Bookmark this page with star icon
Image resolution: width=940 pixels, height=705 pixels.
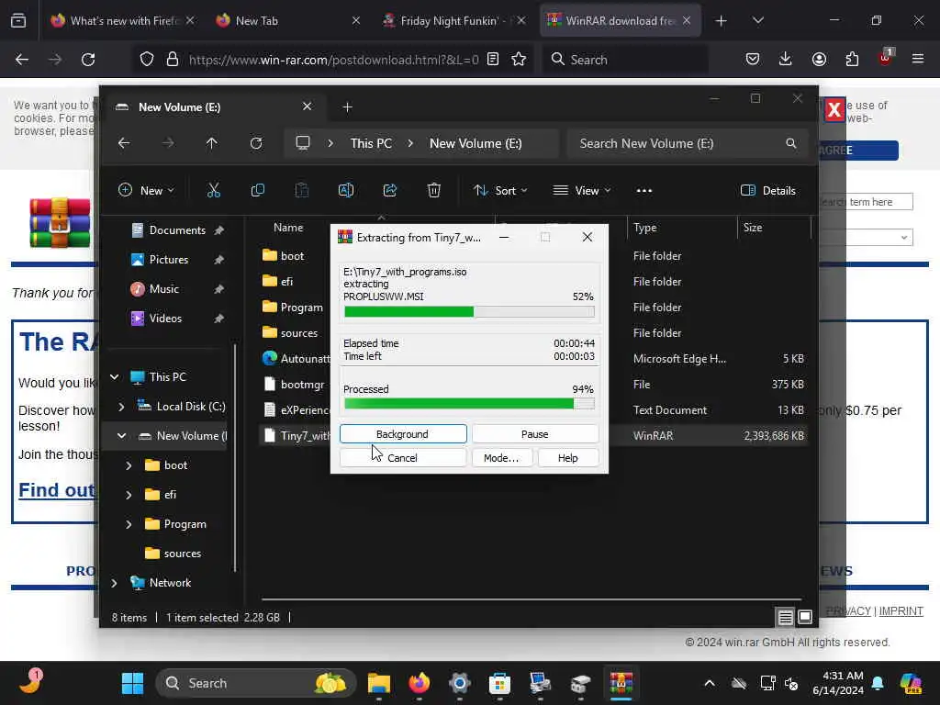click(519, 60)
